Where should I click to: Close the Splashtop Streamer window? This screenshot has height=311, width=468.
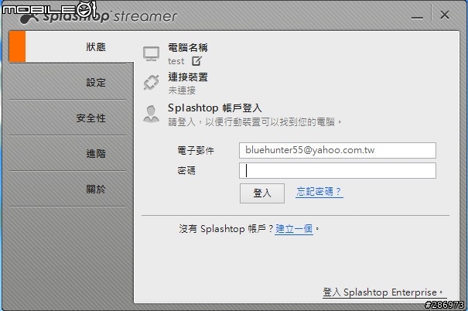pos(445,15)
